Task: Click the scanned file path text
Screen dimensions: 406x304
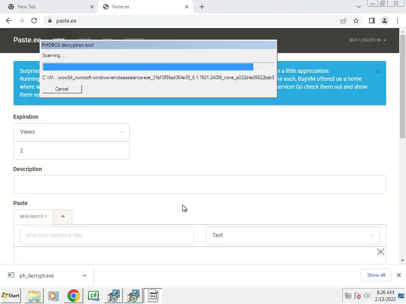Action: 158,78
